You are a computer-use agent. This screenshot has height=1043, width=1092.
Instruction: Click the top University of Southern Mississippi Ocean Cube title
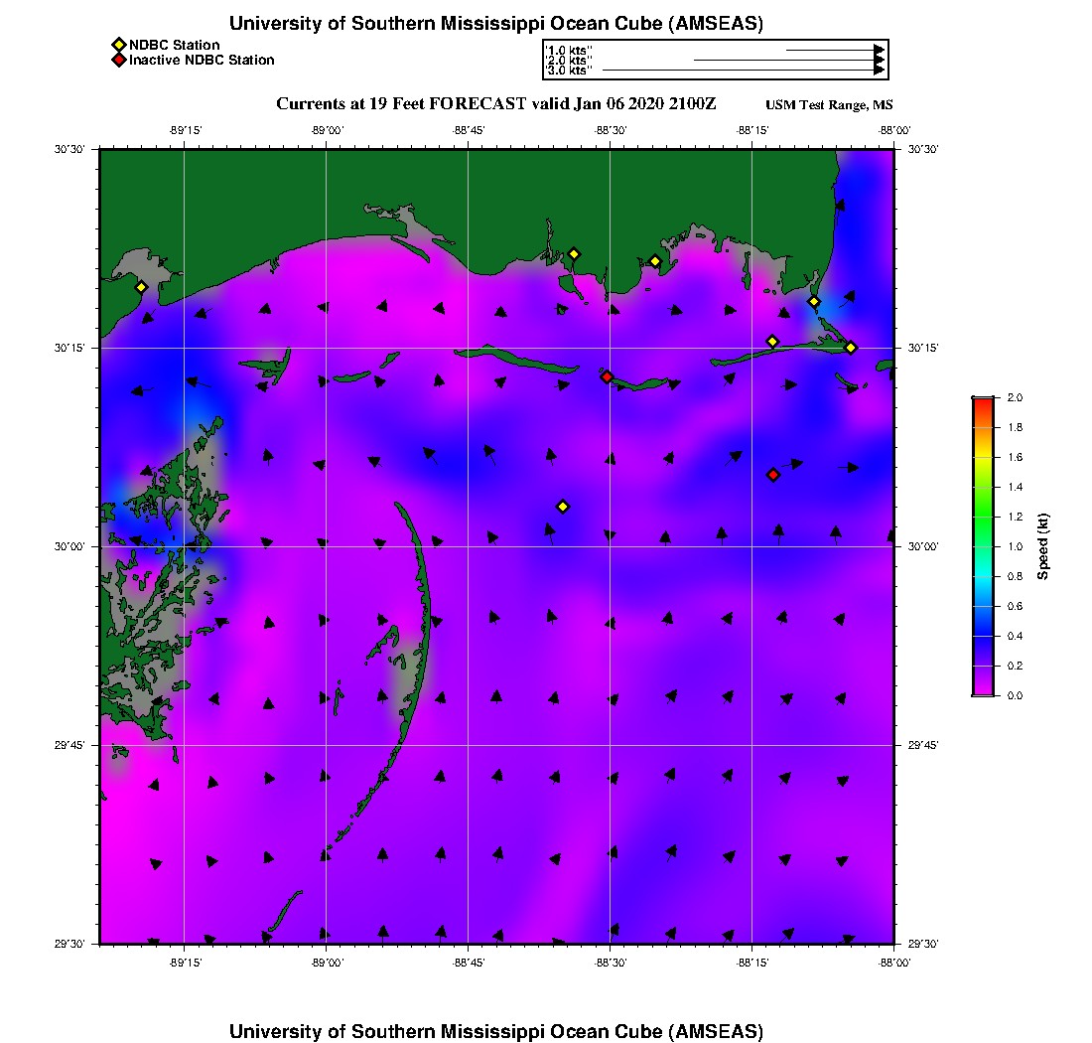pos(495,24)
